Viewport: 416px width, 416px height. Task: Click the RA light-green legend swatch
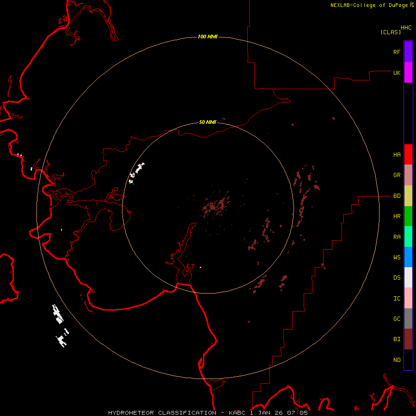[x=408, y=237]
